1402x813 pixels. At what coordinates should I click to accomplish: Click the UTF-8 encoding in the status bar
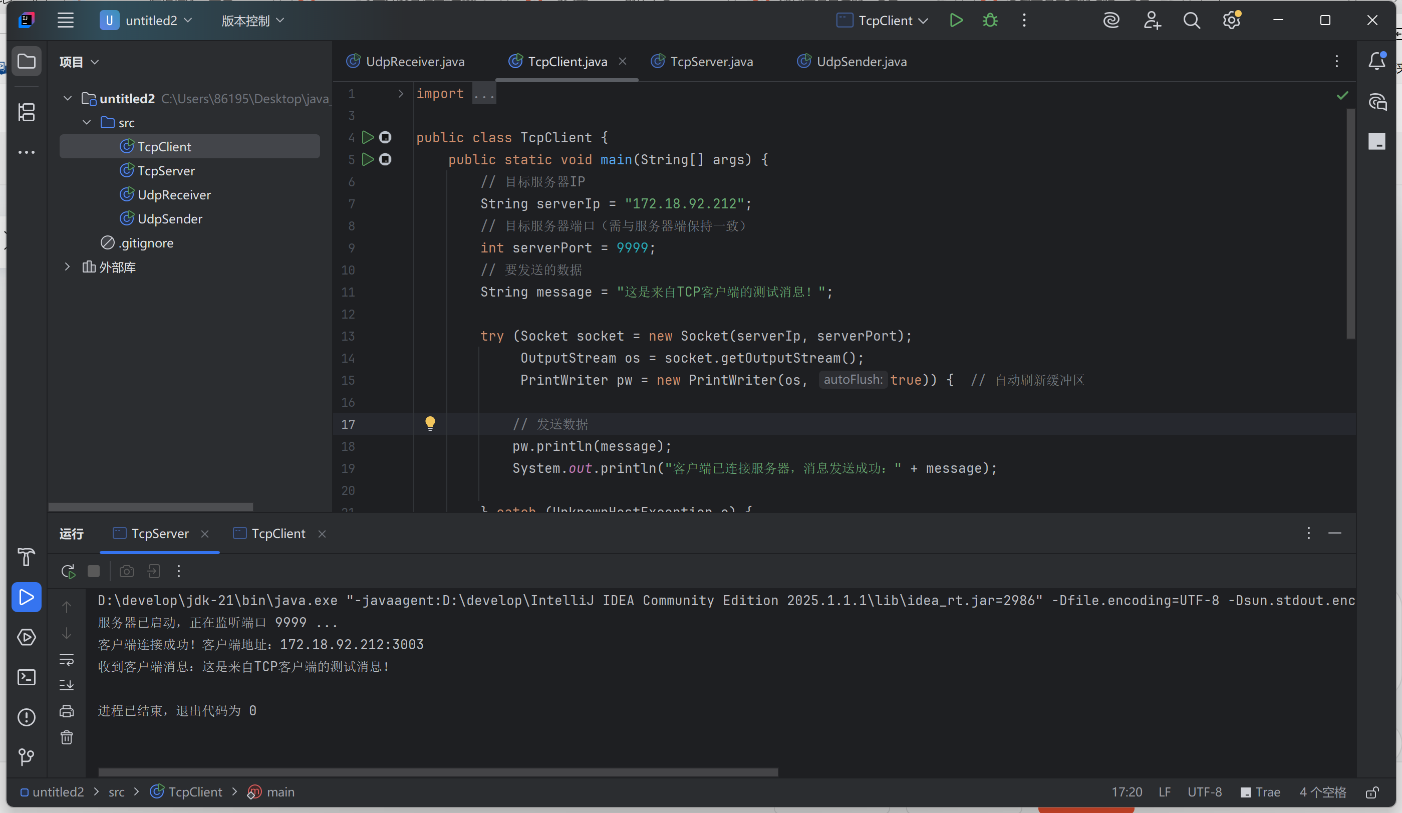coord(1205,792)
